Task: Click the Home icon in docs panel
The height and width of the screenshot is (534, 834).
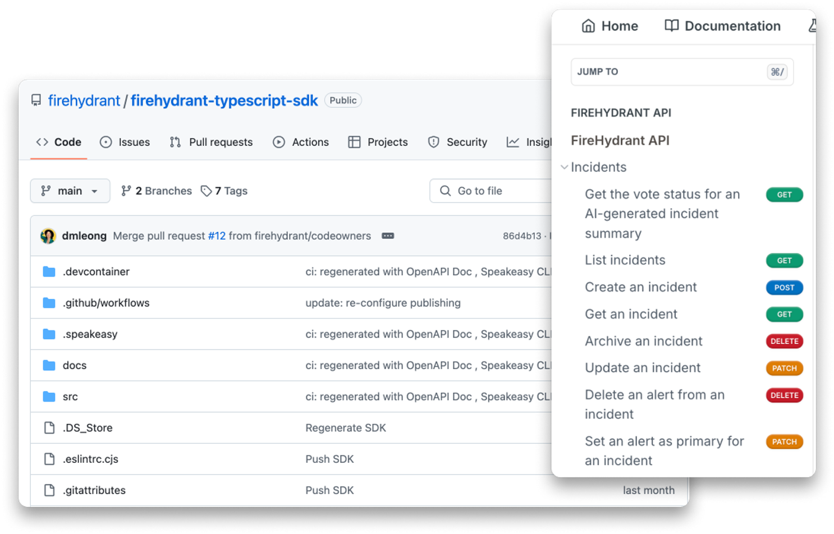Action: [x=588, y=26]
